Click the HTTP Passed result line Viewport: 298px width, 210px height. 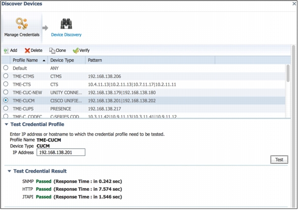pyautogui.click(x=72, y=189)
